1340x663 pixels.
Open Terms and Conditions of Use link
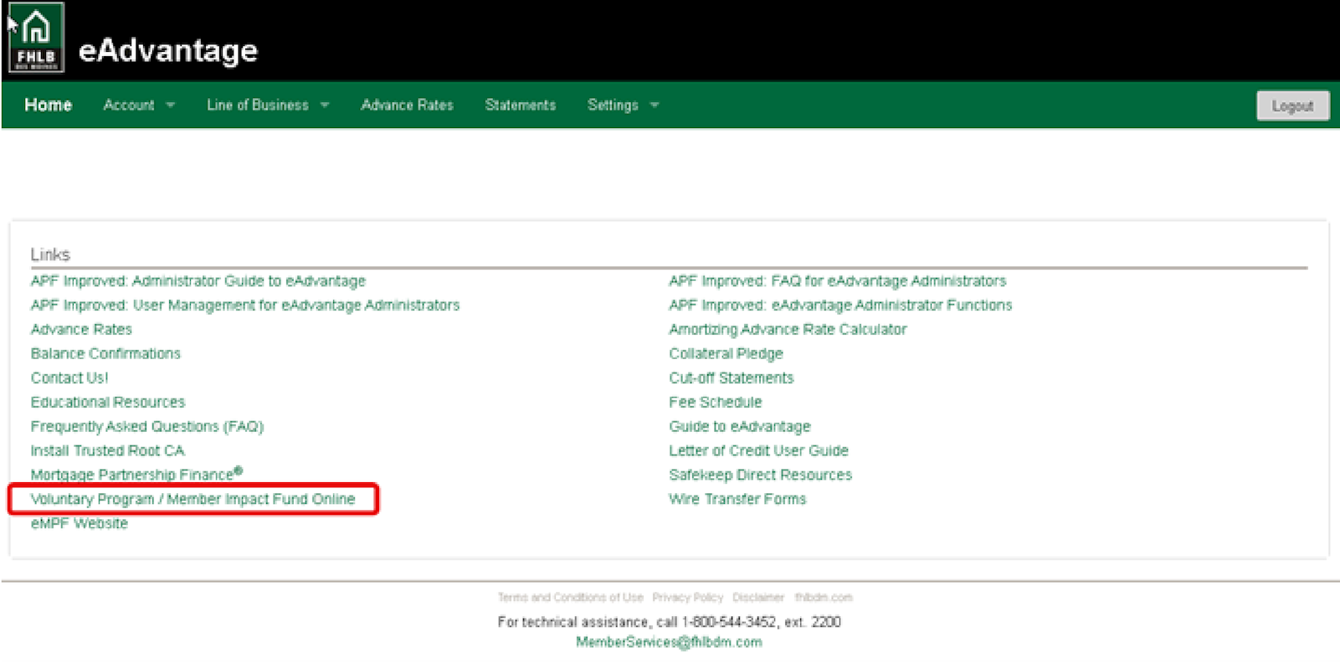point(570,597)
